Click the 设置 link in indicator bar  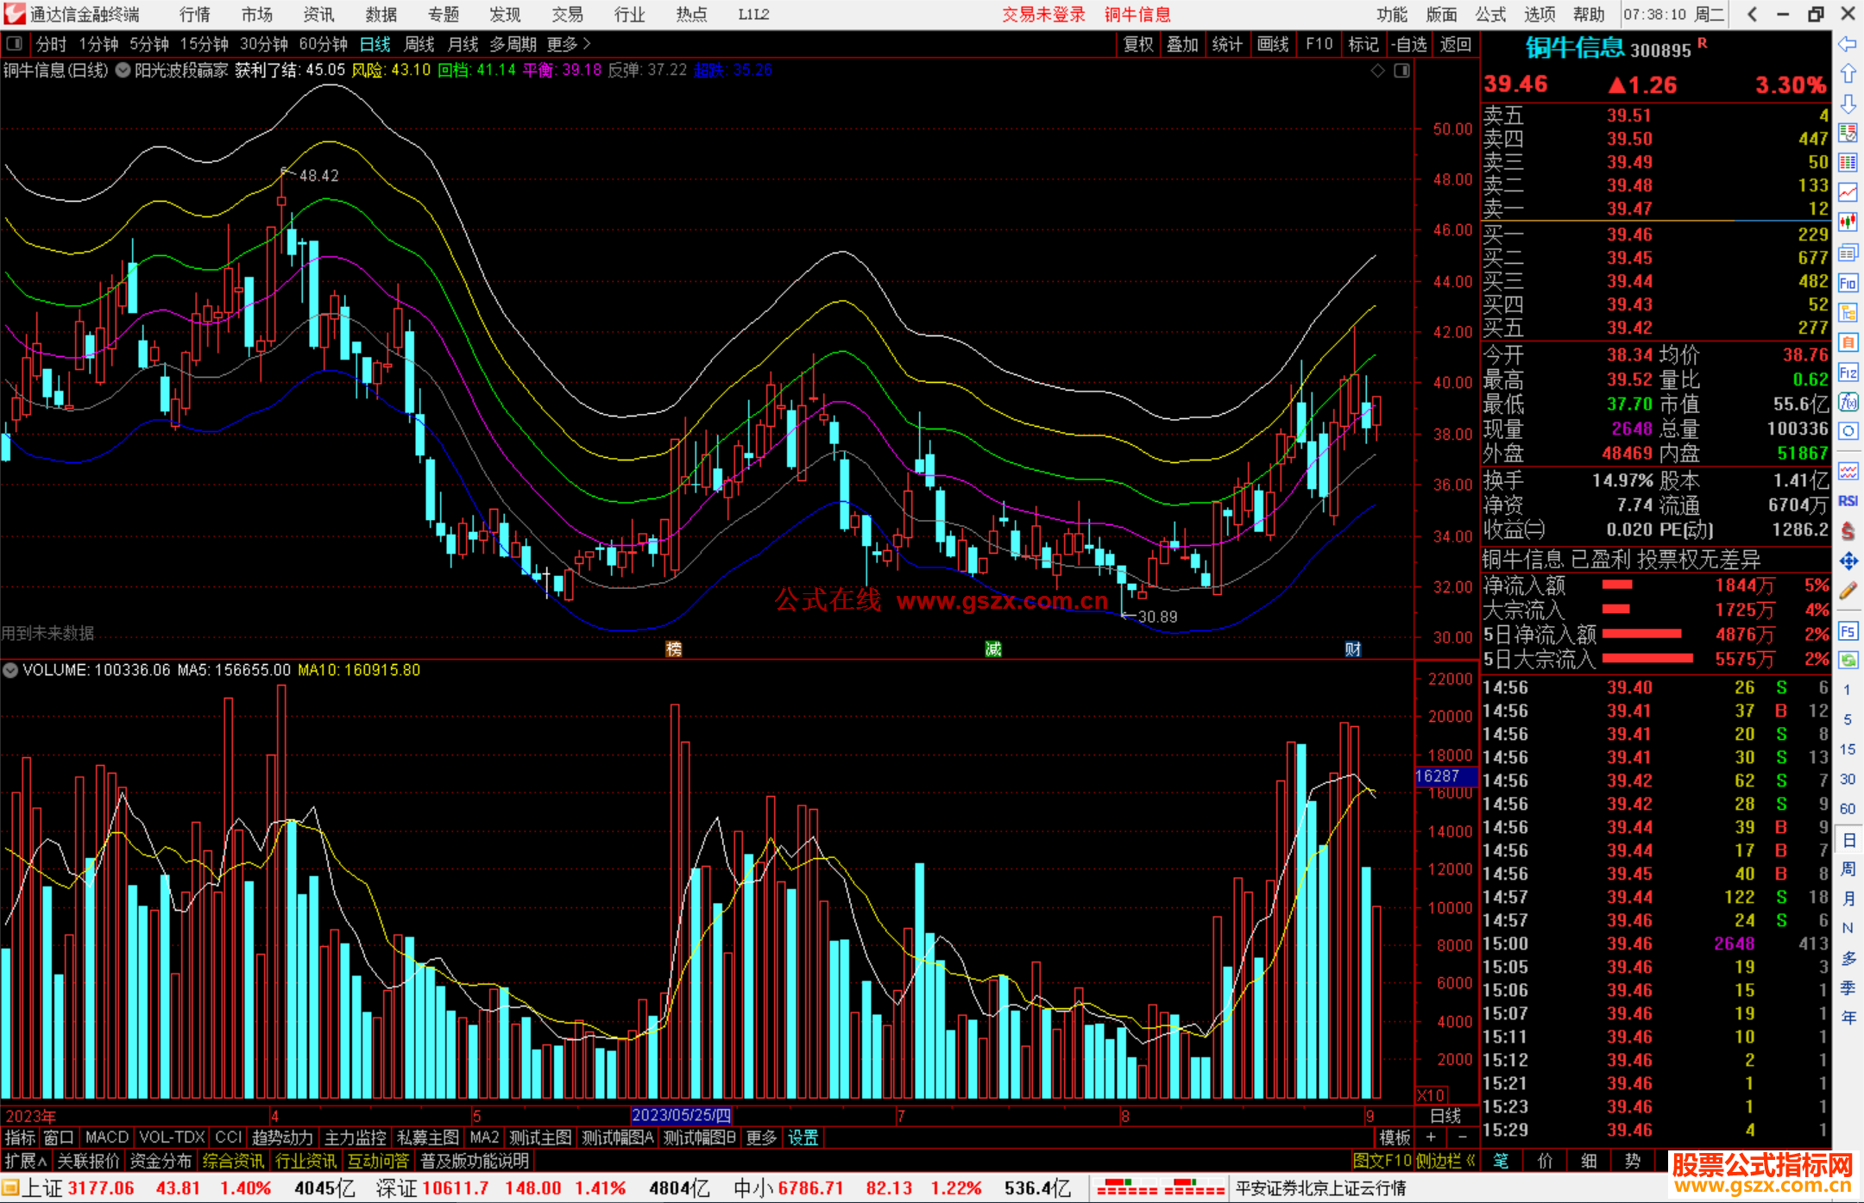(803, 1137)
